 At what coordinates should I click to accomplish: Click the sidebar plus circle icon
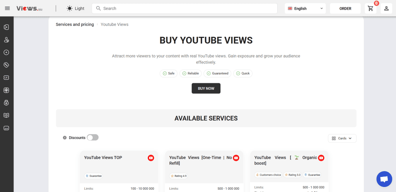click(6, 52)
